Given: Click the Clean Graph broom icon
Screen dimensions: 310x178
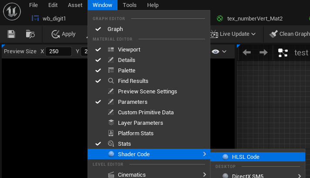Looking at the screenshot, I should [x=274, y=34].
